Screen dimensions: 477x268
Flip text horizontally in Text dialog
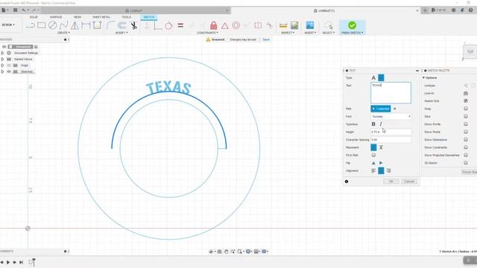click(381, 163)
